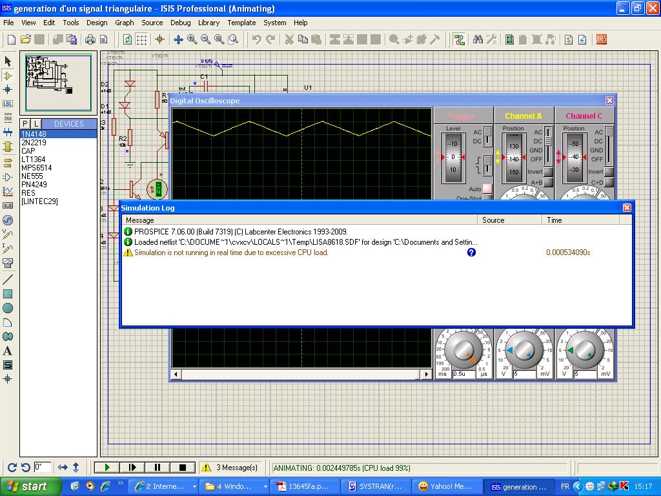Image resolution: width=661 pixels, height=496 pixels.
Task: Toggle the grid display icon
Action: [x=141, y=39]
